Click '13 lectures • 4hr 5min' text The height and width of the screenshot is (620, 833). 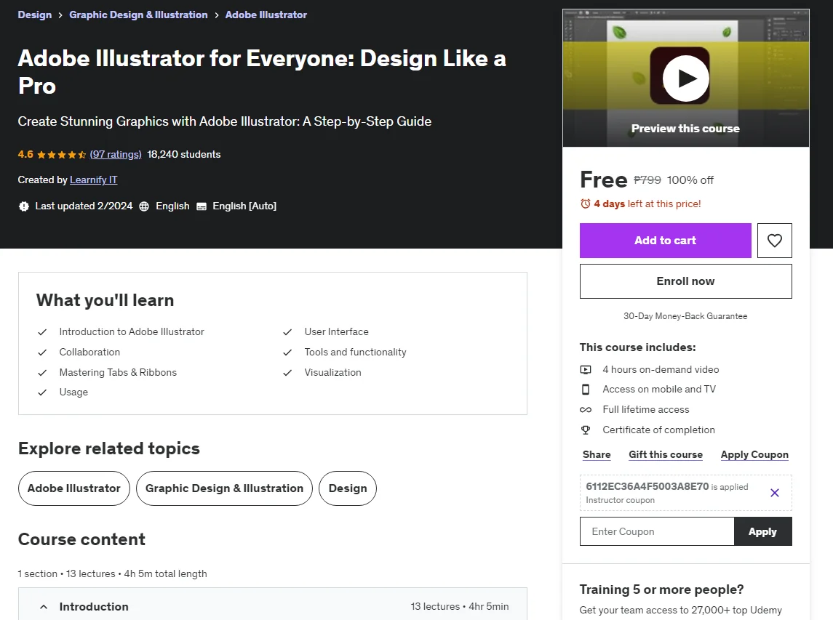(460, 606)
